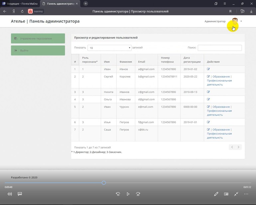The height and width of the screenshot is (205, 256).
Task: Open browser downloads arrow icon
Action: (x=251, y=11)
